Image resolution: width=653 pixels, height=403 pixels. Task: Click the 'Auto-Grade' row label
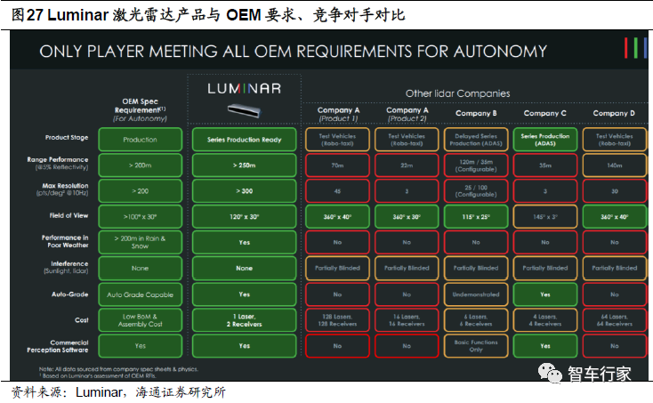click(69, 294)
